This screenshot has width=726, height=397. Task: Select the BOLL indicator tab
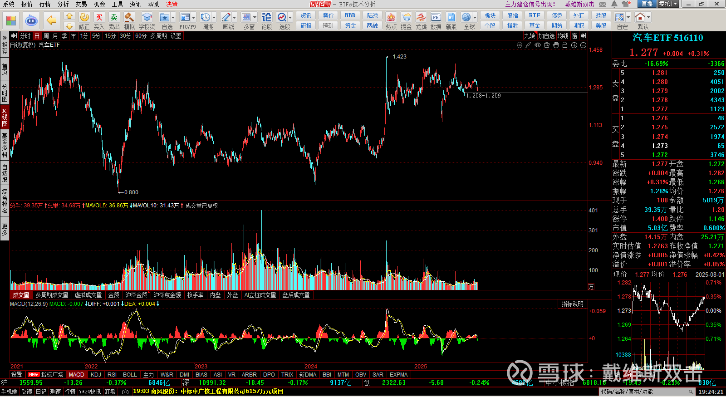[130, 375]
